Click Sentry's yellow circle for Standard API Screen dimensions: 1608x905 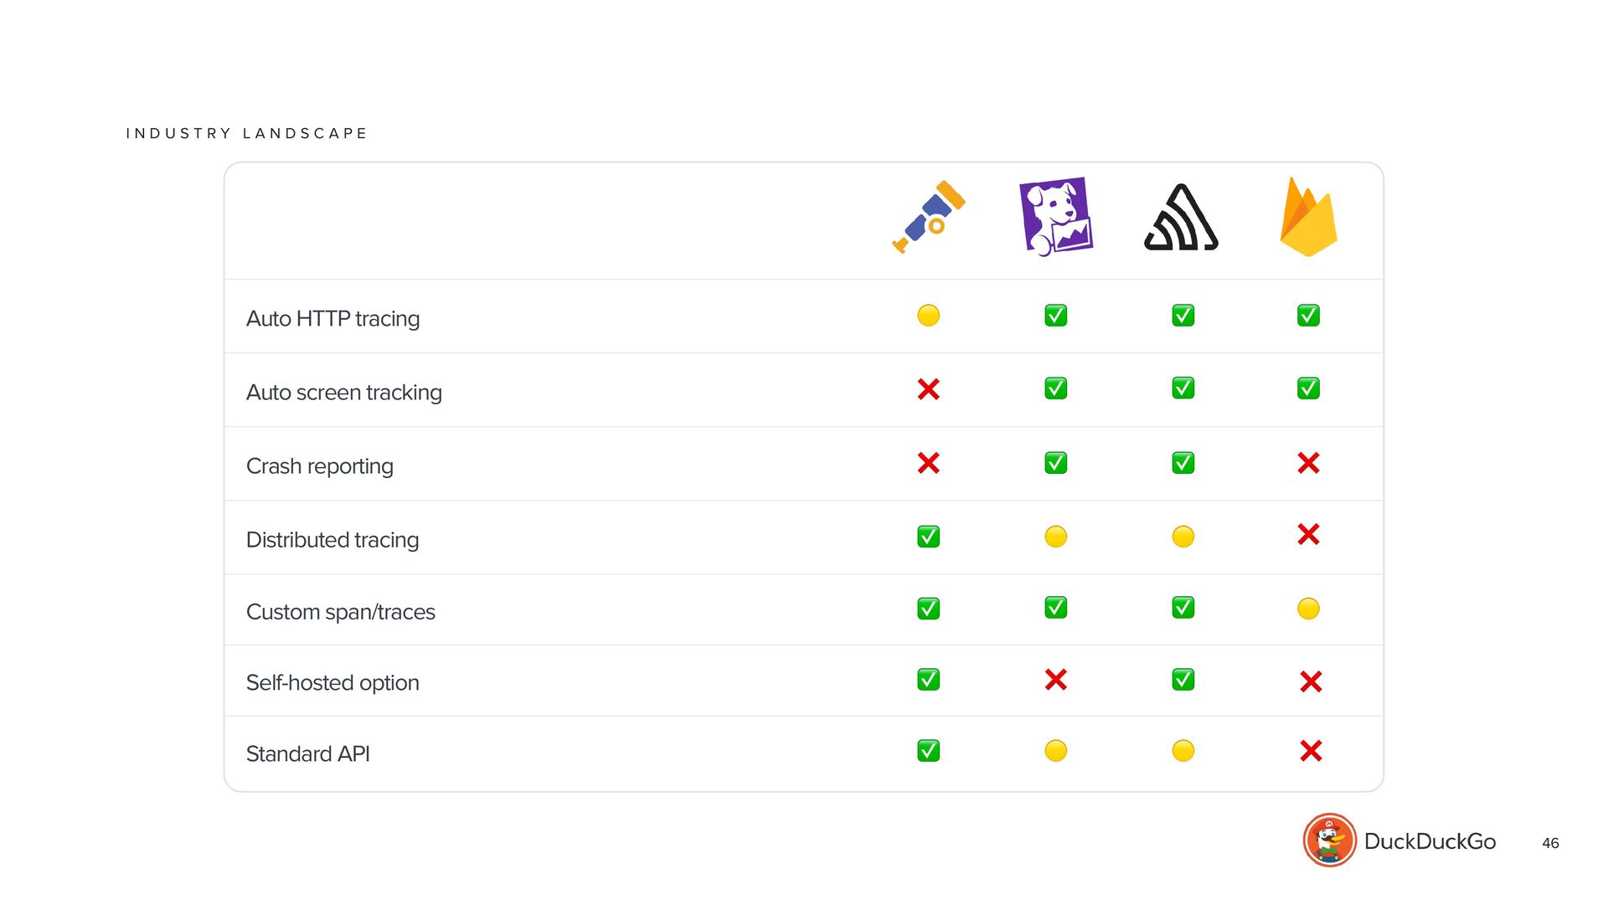(1183, 751)
